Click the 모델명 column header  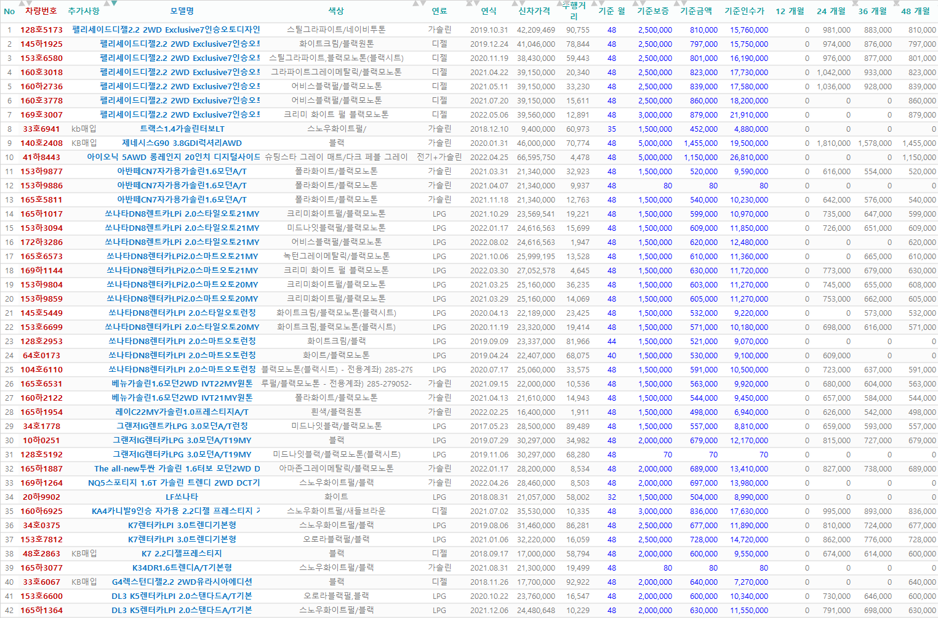tap(182, 11)
